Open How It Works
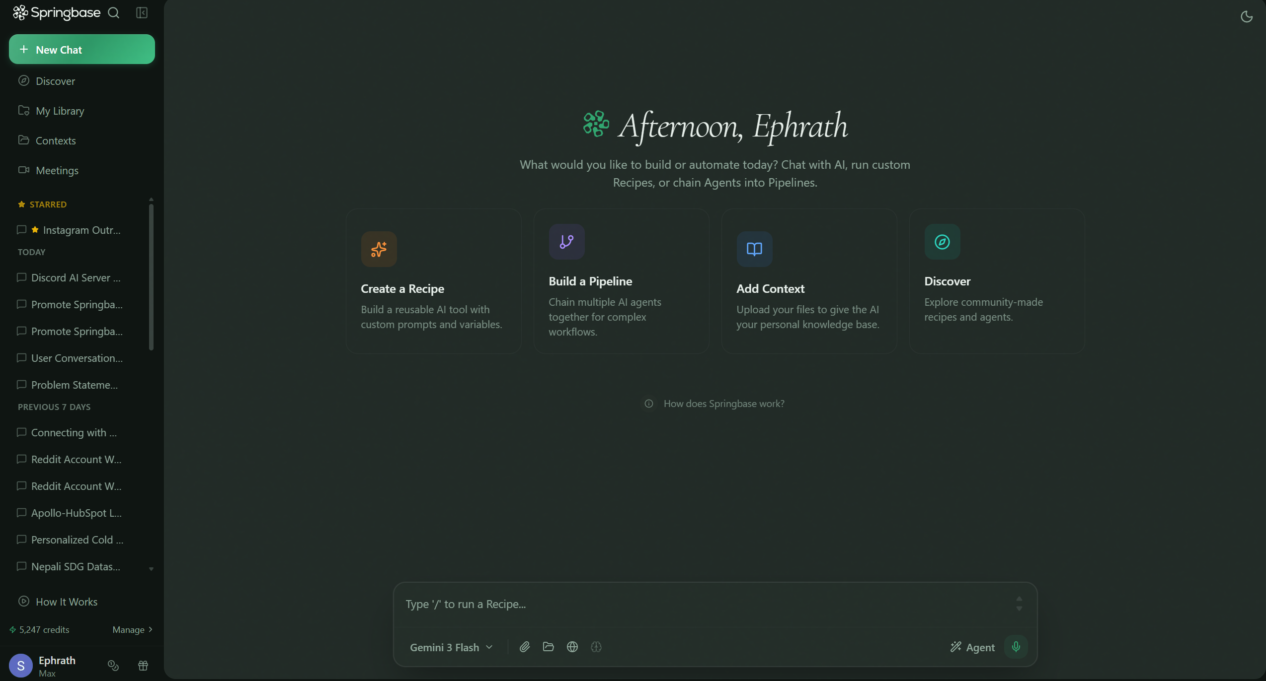 [x=82, y=602]
